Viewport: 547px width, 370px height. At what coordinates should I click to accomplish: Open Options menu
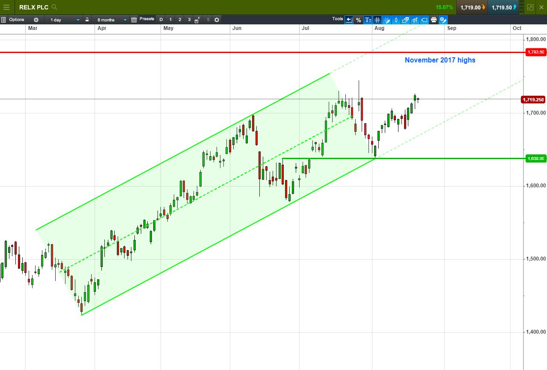(17, 20)
